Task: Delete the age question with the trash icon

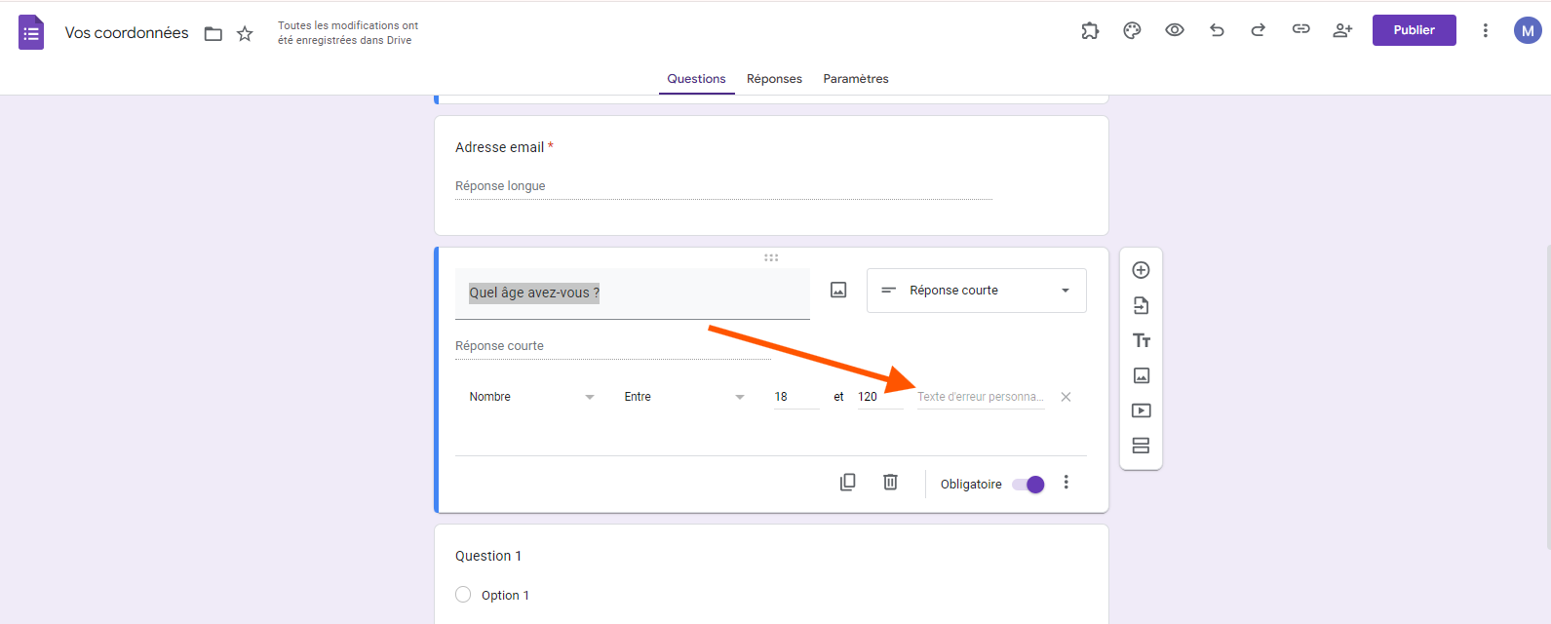Action: click(890, 483)
